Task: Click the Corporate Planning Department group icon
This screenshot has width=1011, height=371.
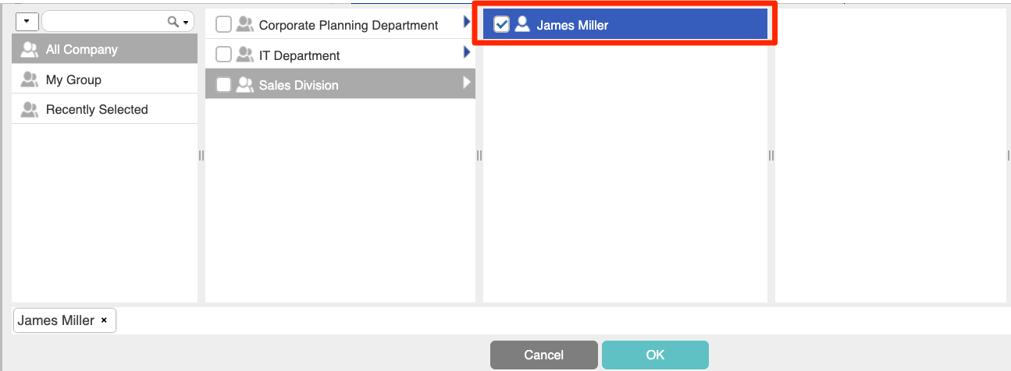Action: pyautogui.click(x=244, y=25)
